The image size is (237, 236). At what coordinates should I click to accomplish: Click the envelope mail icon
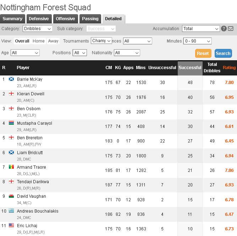click(231, 29)
